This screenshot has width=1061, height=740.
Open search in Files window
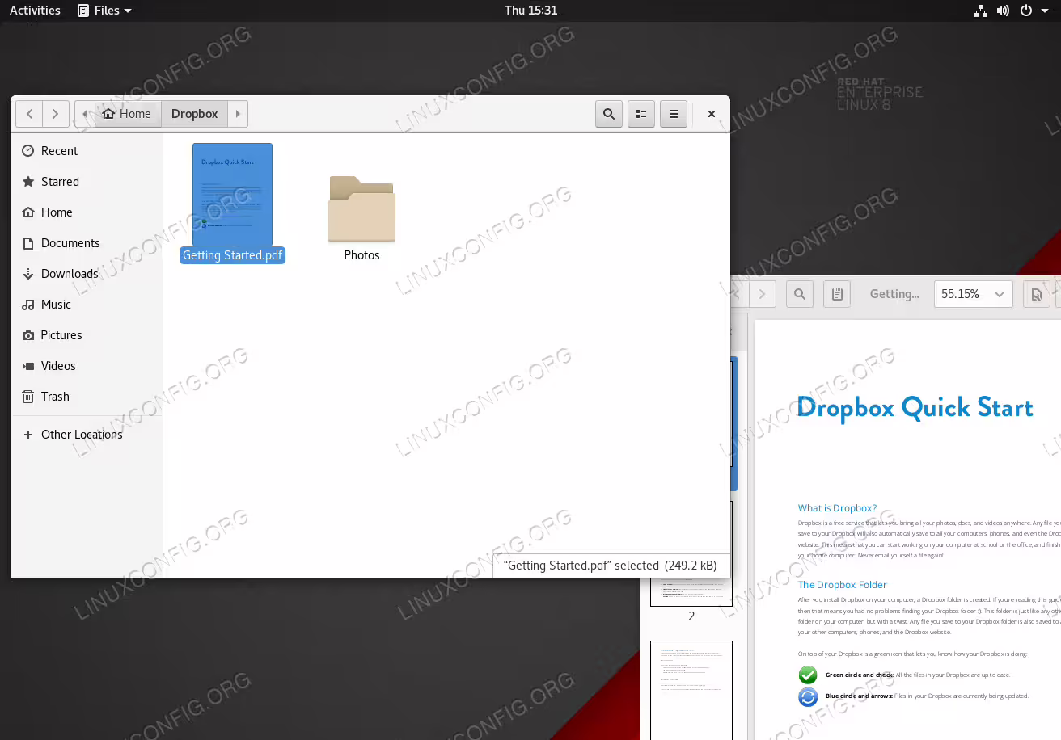tap(609, 114)
